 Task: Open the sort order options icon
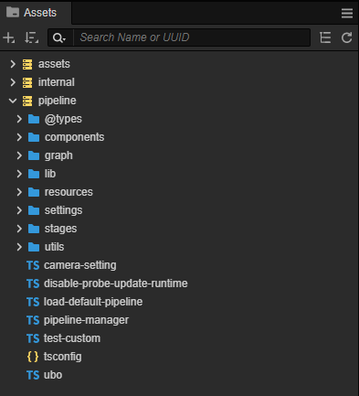(32, 37)
